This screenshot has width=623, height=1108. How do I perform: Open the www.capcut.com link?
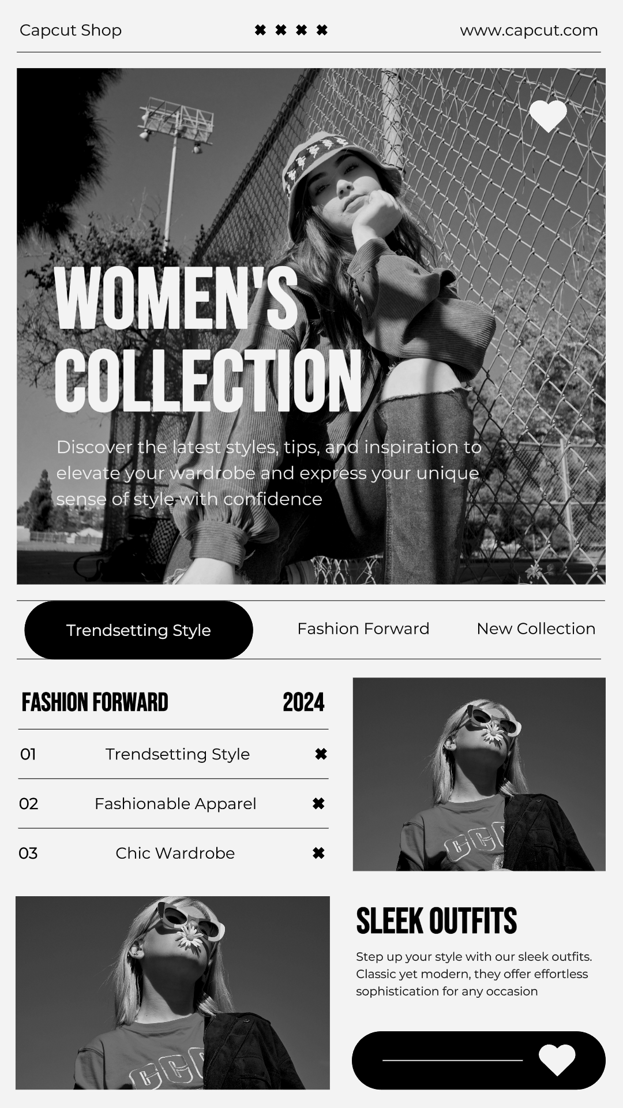[529, 30]
